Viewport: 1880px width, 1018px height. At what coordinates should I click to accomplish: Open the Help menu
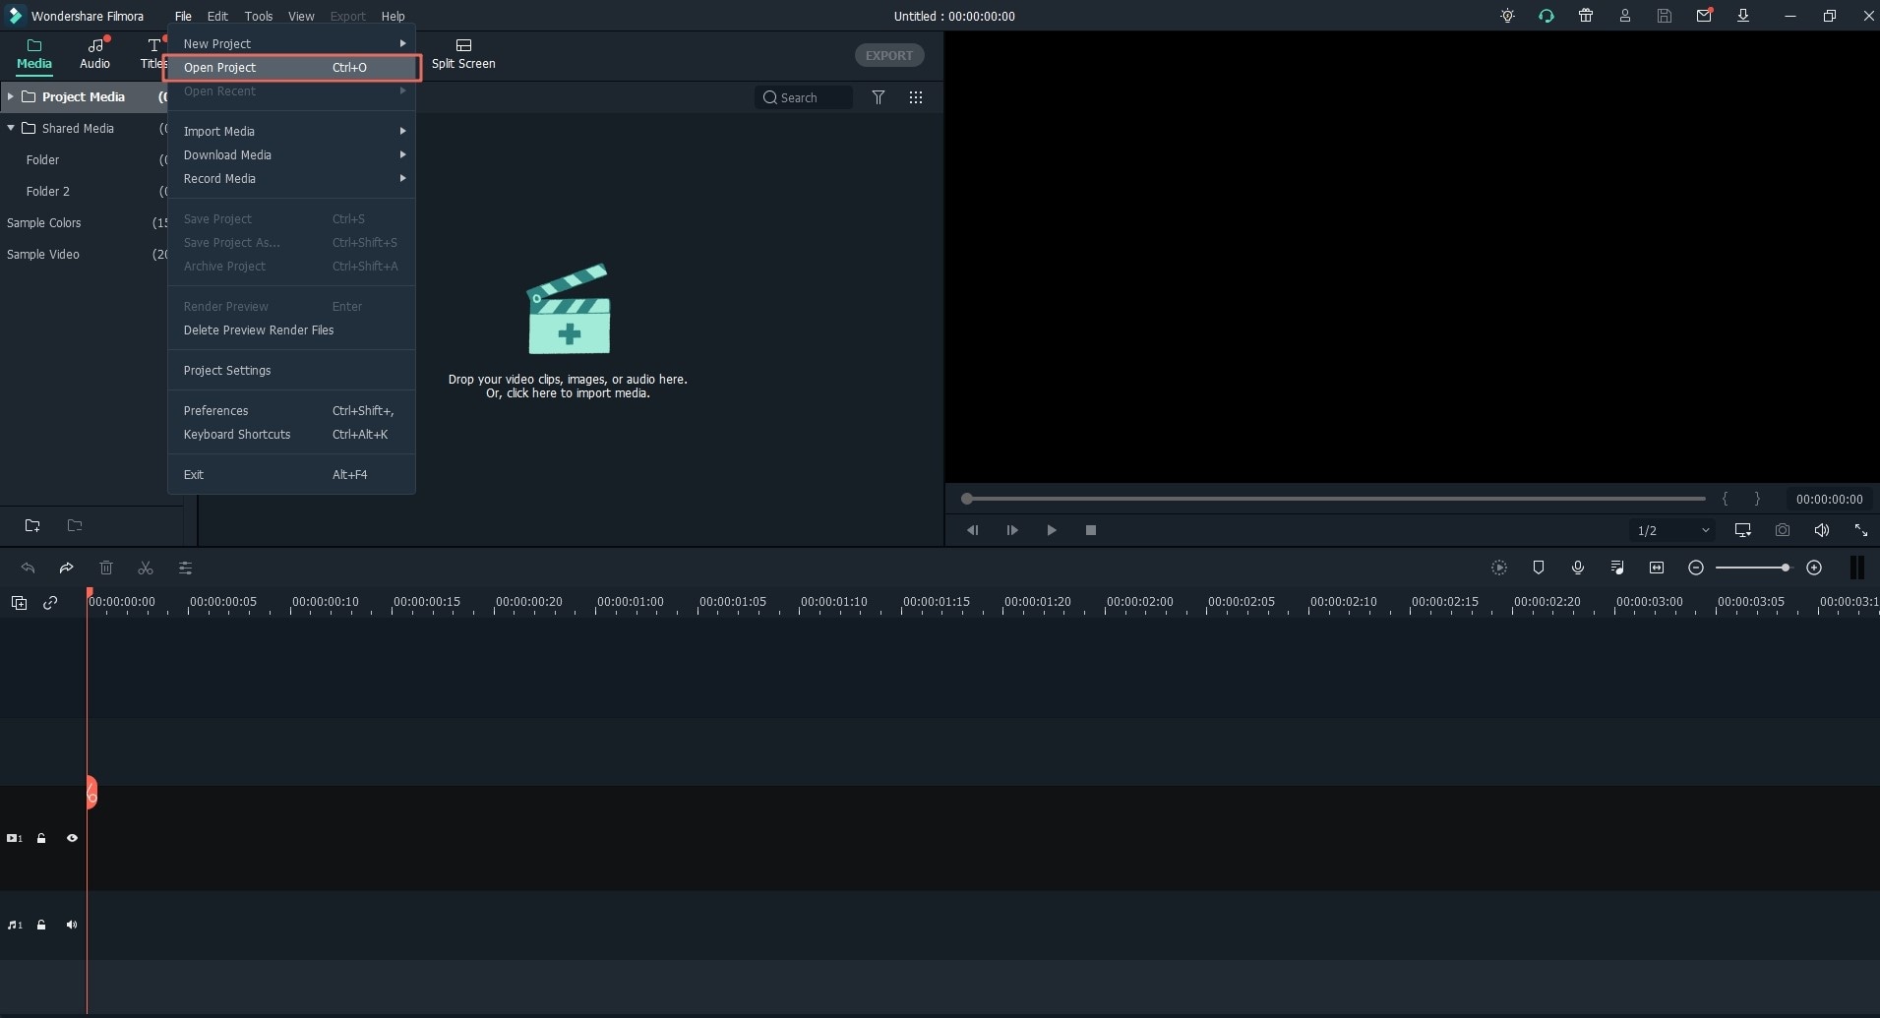click(393, 16)
